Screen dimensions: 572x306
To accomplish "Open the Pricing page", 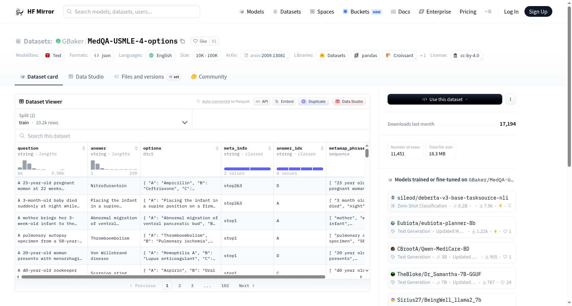I will pos(468,12).
